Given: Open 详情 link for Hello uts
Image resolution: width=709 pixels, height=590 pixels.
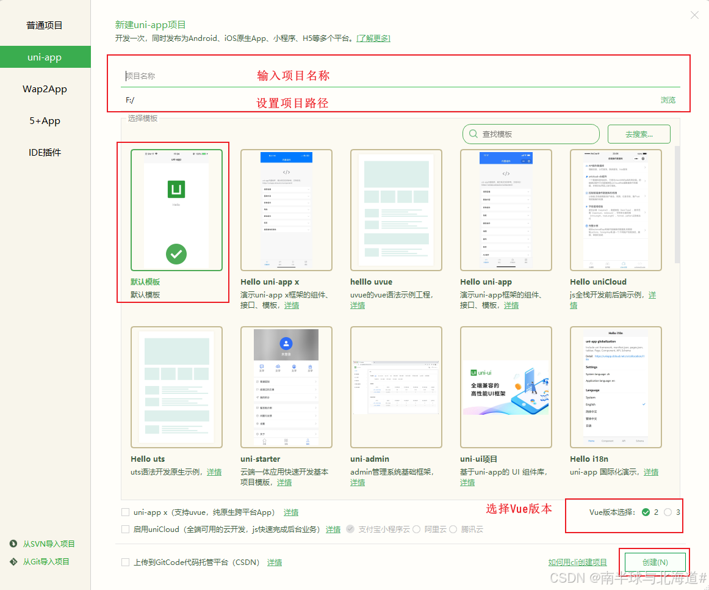Looking at the screenshot, I should click(x=214, y=472).
